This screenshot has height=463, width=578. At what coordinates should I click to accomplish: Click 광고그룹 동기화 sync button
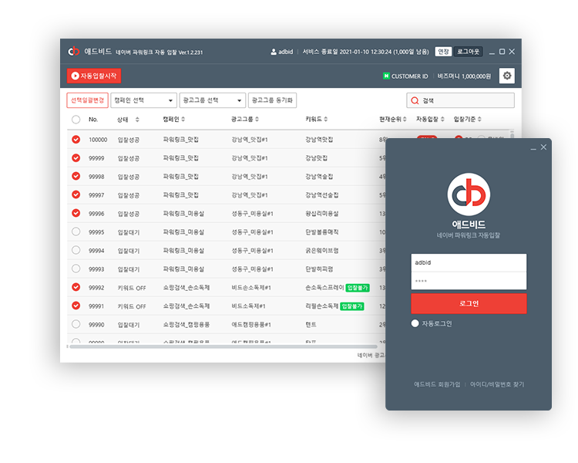point(272,100)
